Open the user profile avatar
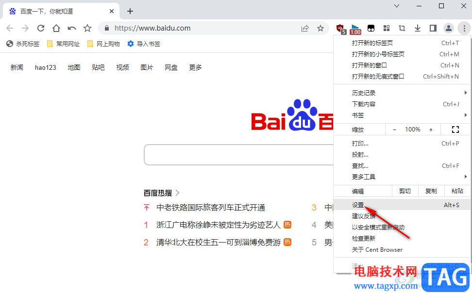472x293 pixels. pyautogui.click(x=449, y=28)
